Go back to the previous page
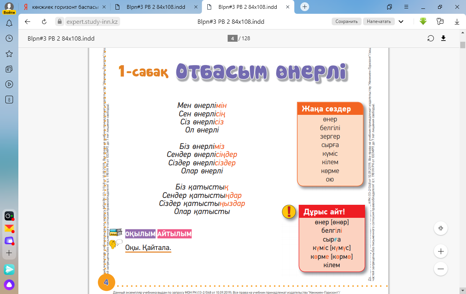This screenshot has height=294, width=466. [x=28, y=21]
